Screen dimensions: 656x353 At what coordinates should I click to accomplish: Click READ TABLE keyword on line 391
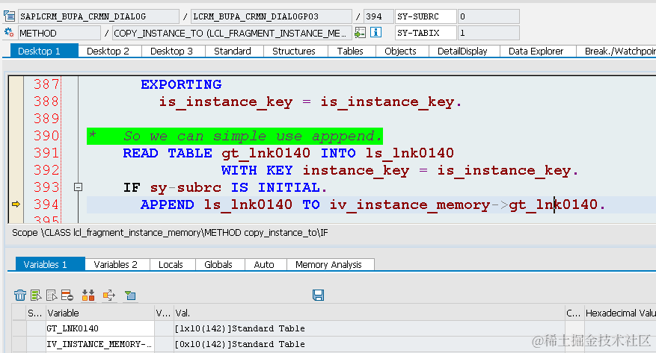(168, 153)
